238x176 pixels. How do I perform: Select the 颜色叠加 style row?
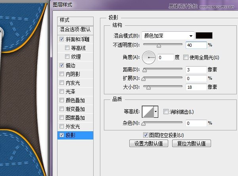pyautogui.click(x=75, y=100)
